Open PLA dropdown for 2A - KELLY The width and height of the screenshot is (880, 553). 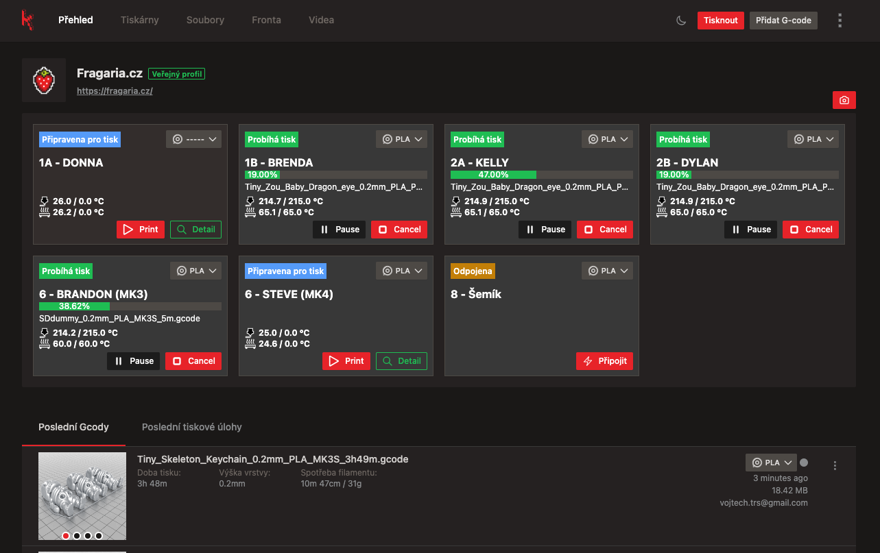tap(607, 139)
